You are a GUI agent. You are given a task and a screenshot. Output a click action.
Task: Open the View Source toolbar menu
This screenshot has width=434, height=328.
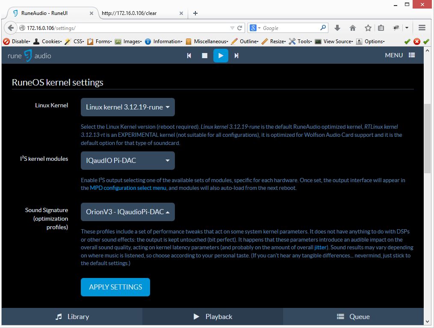(x=334, y=41)
